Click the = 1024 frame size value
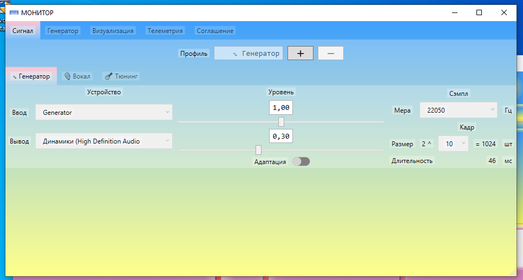Viewport: 523px width, 280px height. tap(485, 144)
